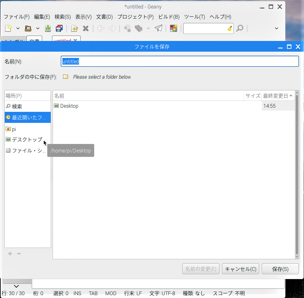Click the scrollbar up arrow in file list
This screenshot has width=304, height=298.
(297, 93)
